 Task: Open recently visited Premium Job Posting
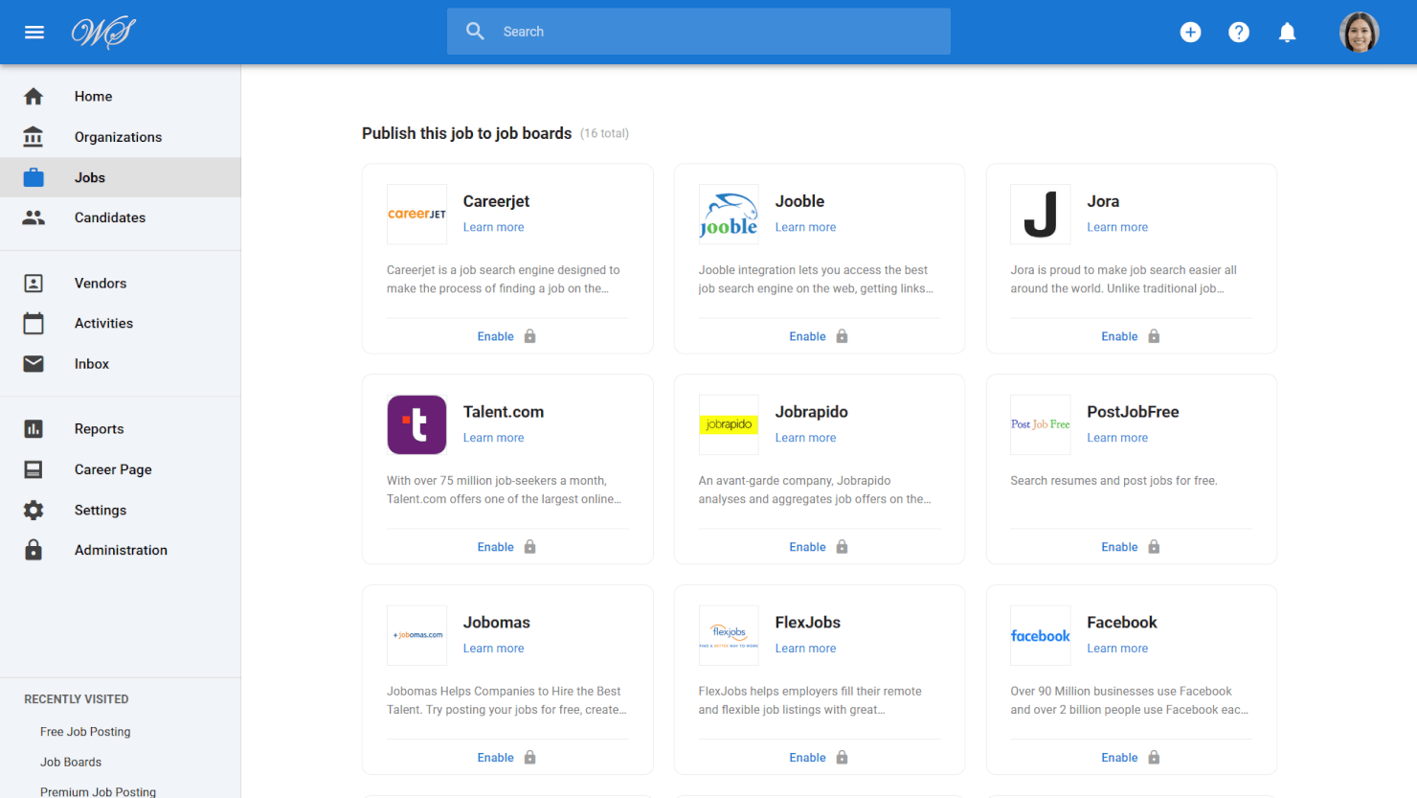98,791
